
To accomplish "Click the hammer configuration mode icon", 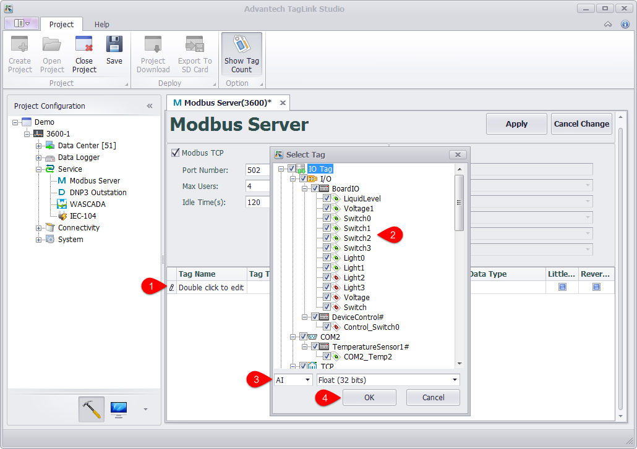I will (92, 409).
